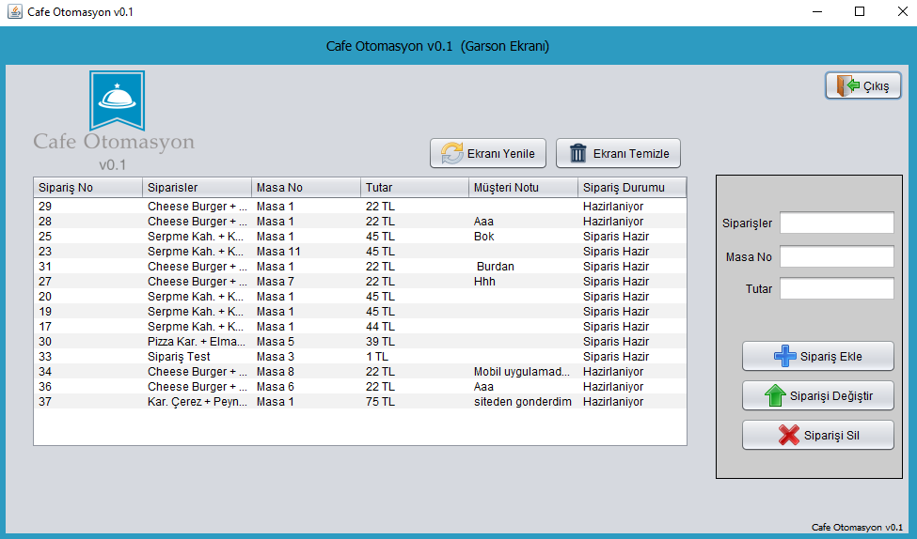Click the blue plus icon on Sipariş Ekle
Viewport: 917px width, 539px height.
point(784,357)
